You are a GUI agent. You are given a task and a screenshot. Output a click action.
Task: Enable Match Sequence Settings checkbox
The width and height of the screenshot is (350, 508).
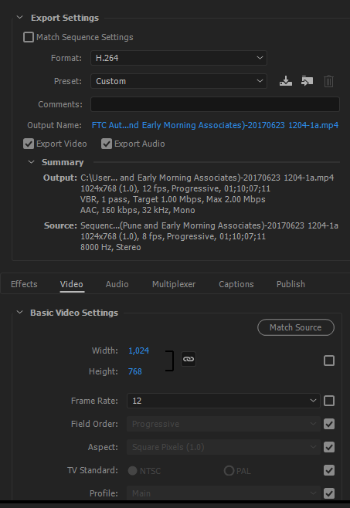tap(29, 37)
